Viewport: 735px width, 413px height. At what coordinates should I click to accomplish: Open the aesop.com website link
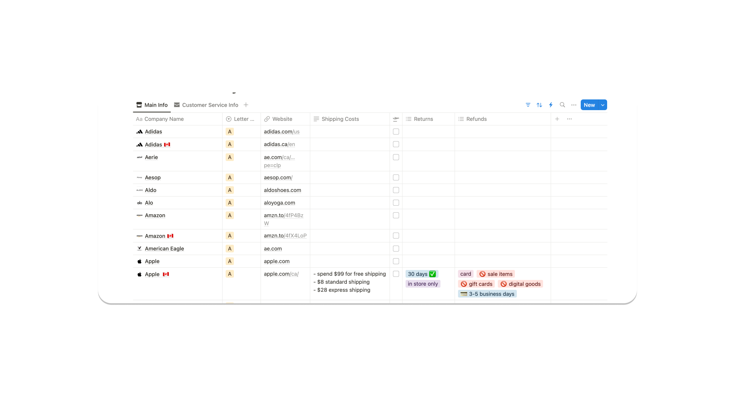(278, 177)
